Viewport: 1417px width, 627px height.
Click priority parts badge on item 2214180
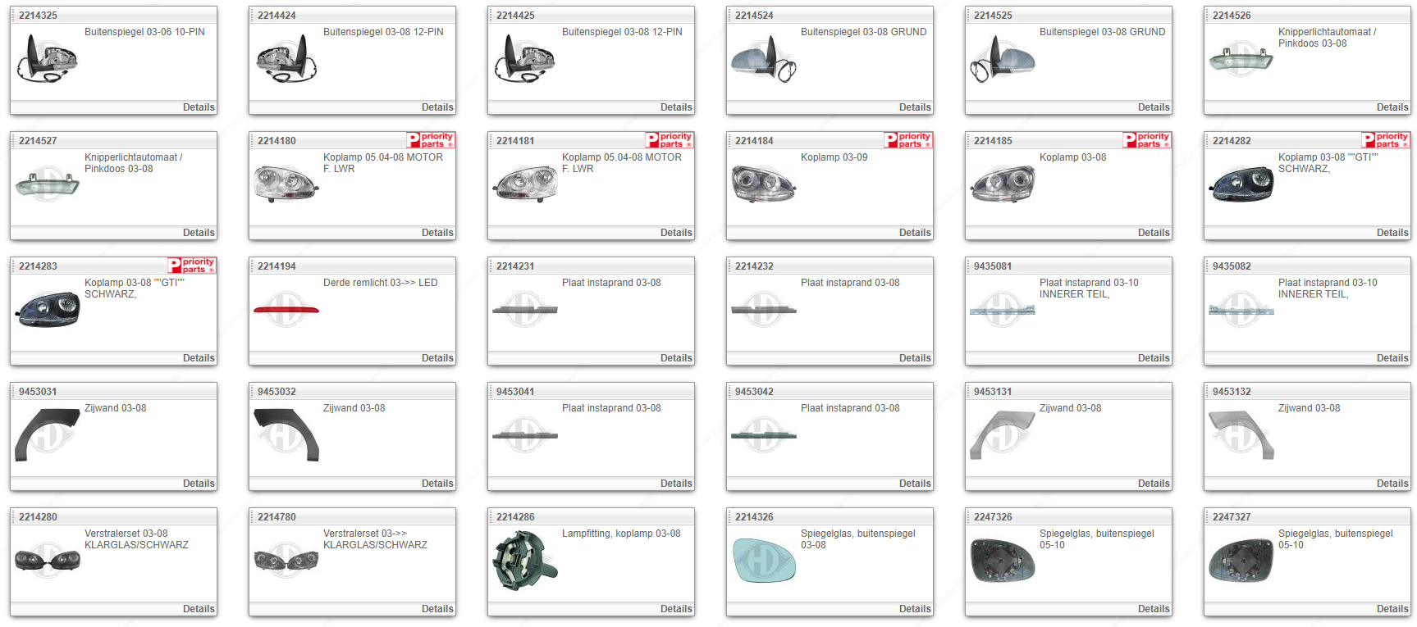[431, 140]
